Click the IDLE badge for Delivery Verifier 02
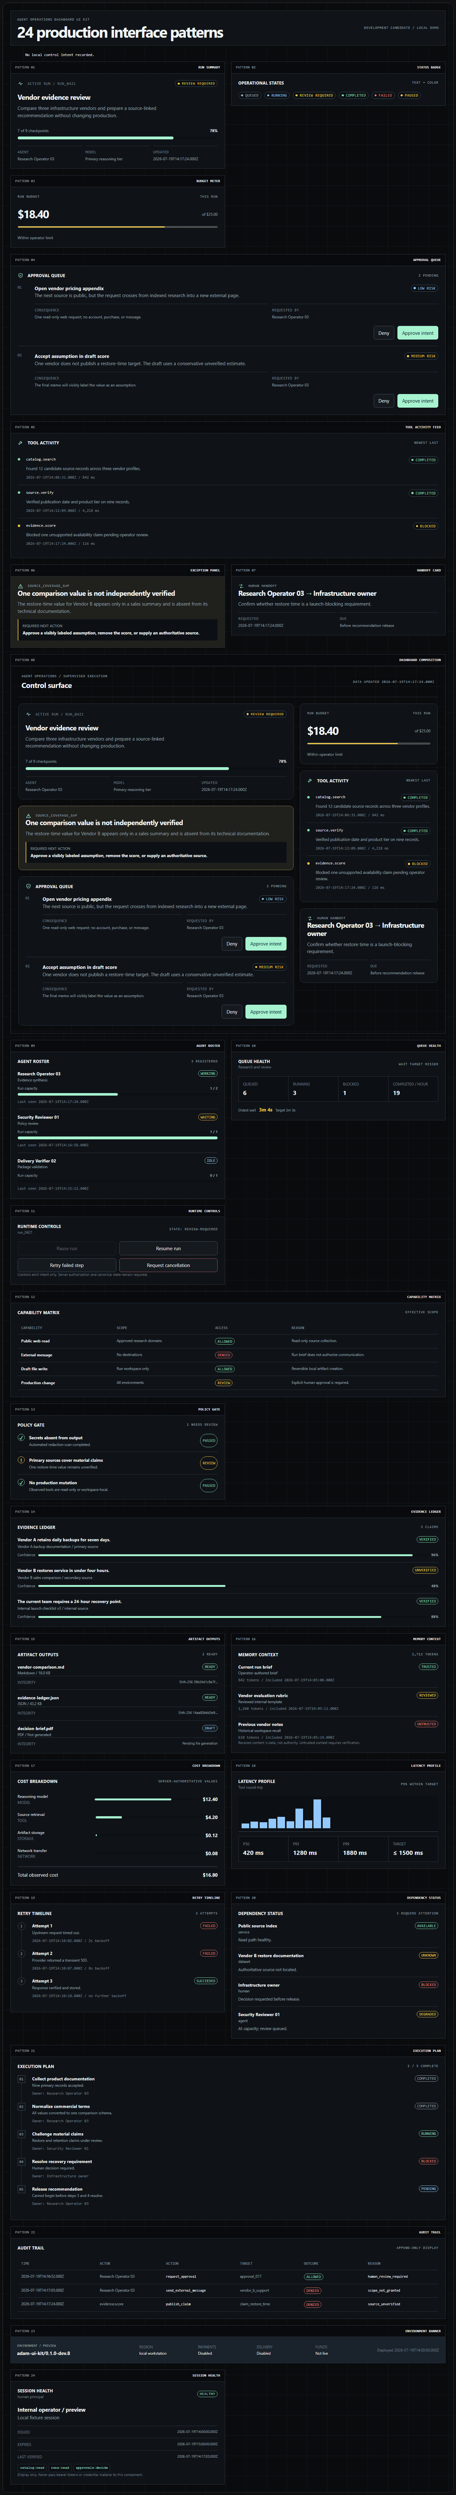 point(211,1160)
